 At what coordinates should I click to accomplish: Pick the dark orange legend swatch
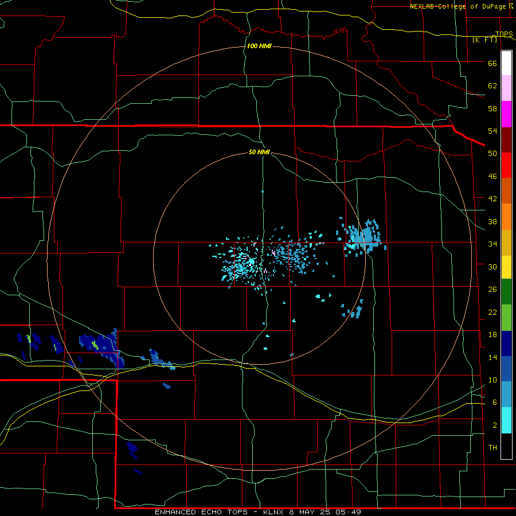506,191
